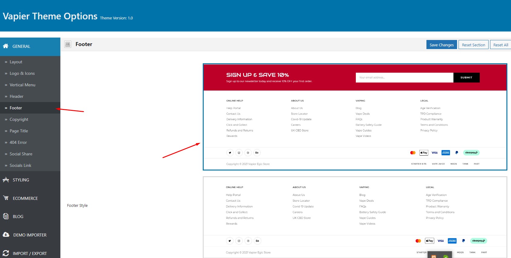
Task: Click the Reset All button
Action: (501, 45)
